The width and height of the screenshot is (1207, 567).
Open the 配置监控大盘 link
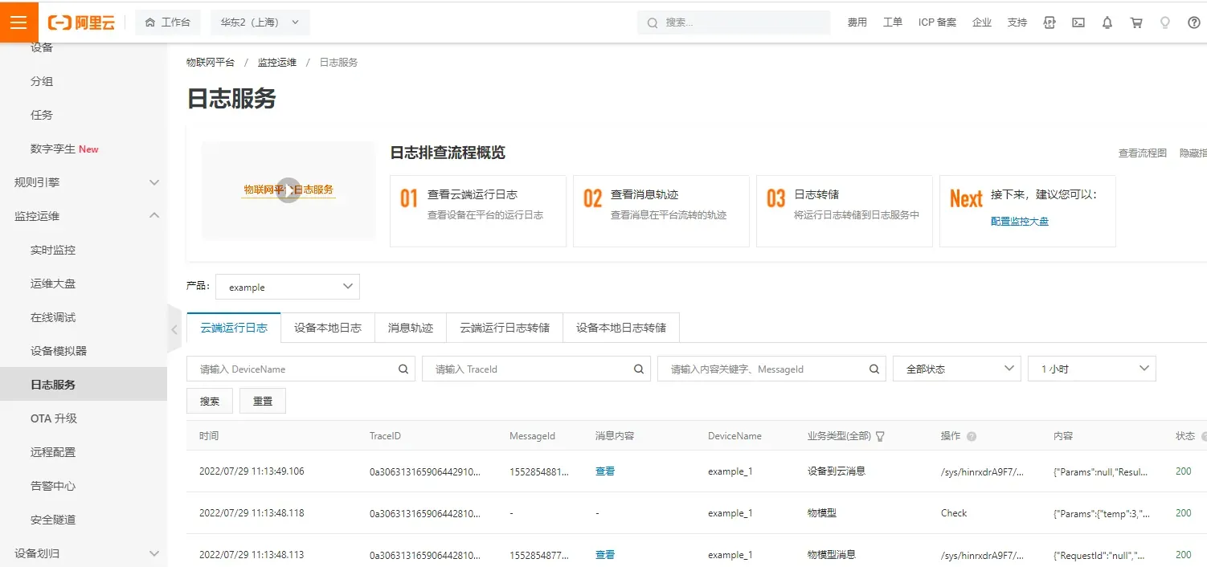point(1020,221)
